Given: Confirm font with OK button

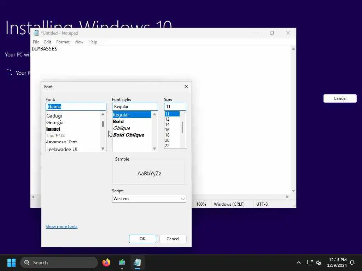Looking at the screenshot, I should [142, 239].
